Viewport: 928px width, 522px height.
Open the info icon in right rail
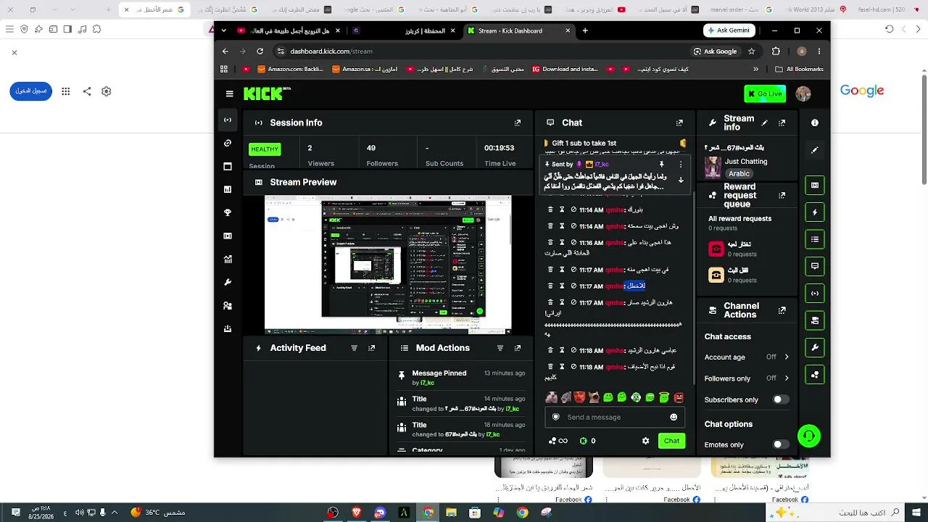(x=815, y=123)
